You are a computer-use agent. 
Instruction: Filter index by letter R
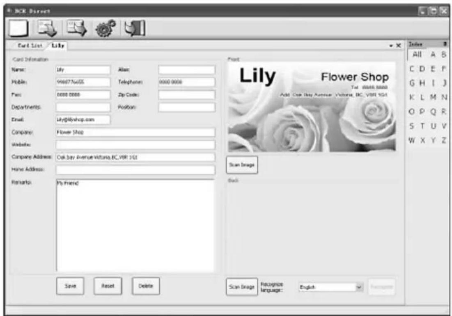click(x=444, y=112)
